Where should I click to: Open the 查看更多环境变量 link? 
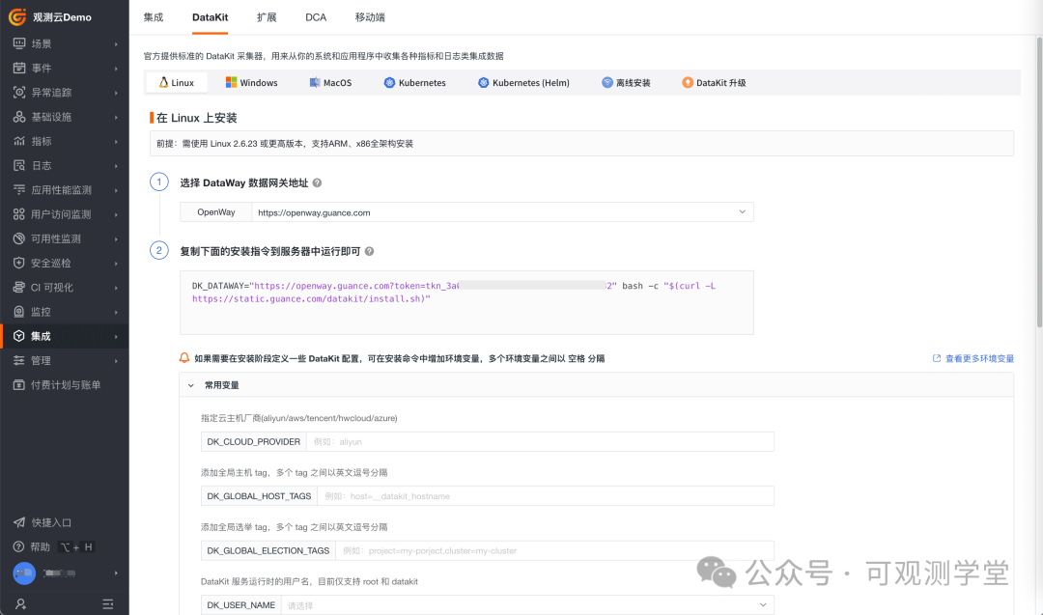click(973, 358)
